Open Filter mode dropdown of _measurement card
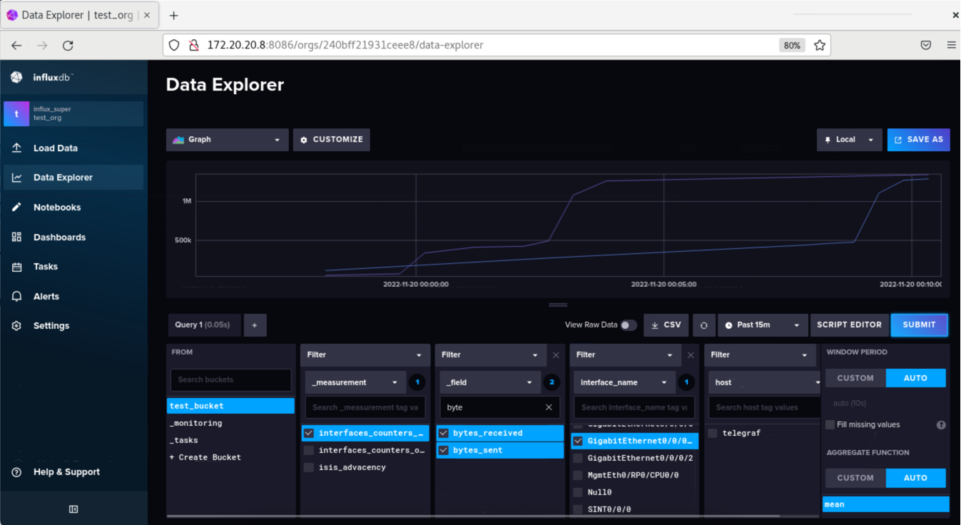Viewport: 961px width, 525px height. pos(365,355)
